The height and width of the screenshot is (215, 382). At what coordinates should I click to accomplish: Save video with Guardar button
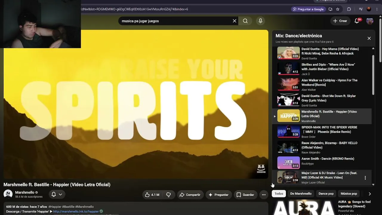(245, 195)
